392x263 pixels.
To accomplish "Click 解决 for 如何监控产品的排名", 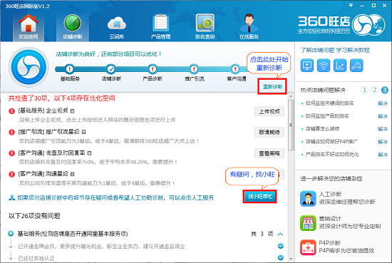I will (x=383, y=116).
